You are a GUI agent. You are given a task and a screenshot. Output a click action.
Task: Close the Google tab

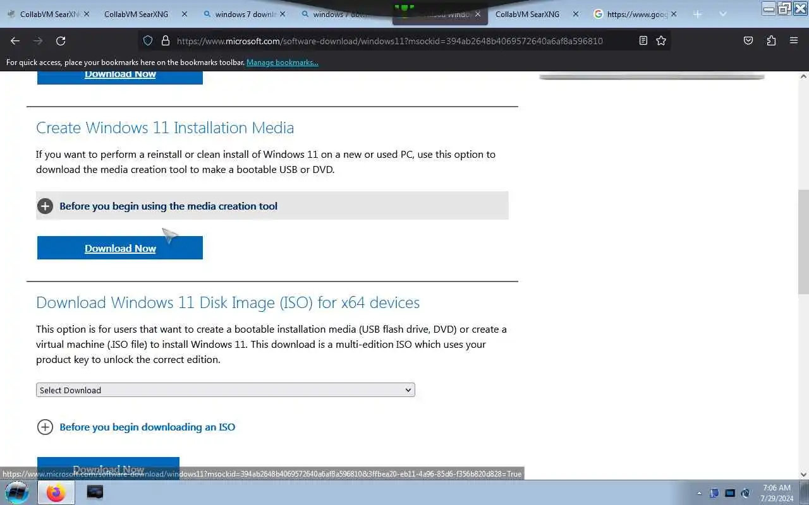(672, 14)
